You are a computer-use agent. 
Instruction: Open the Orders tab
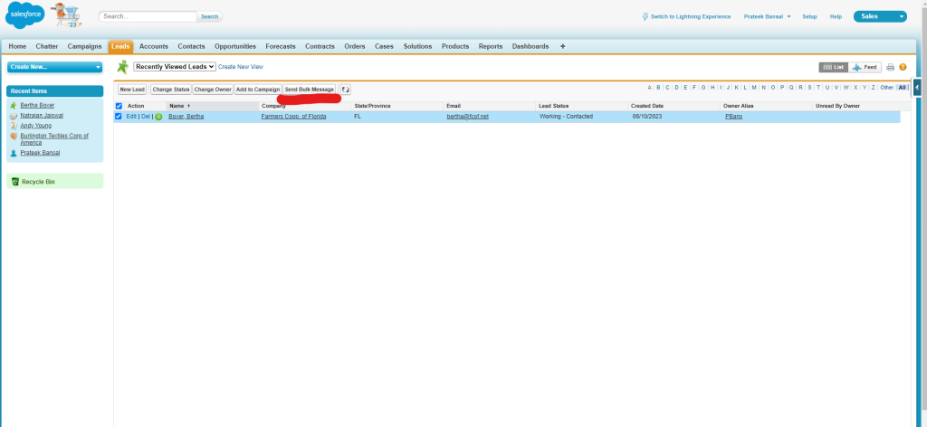(x=355, y=46)
